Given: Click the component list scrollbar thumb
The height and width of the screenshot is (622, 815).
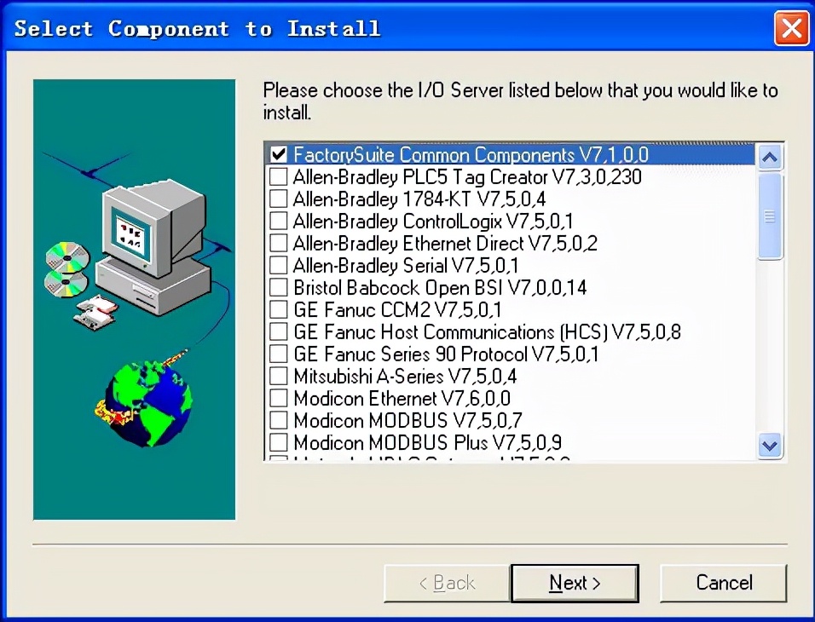Looking at the screenshot, I should pyautogui.click(x=770, y=216).
